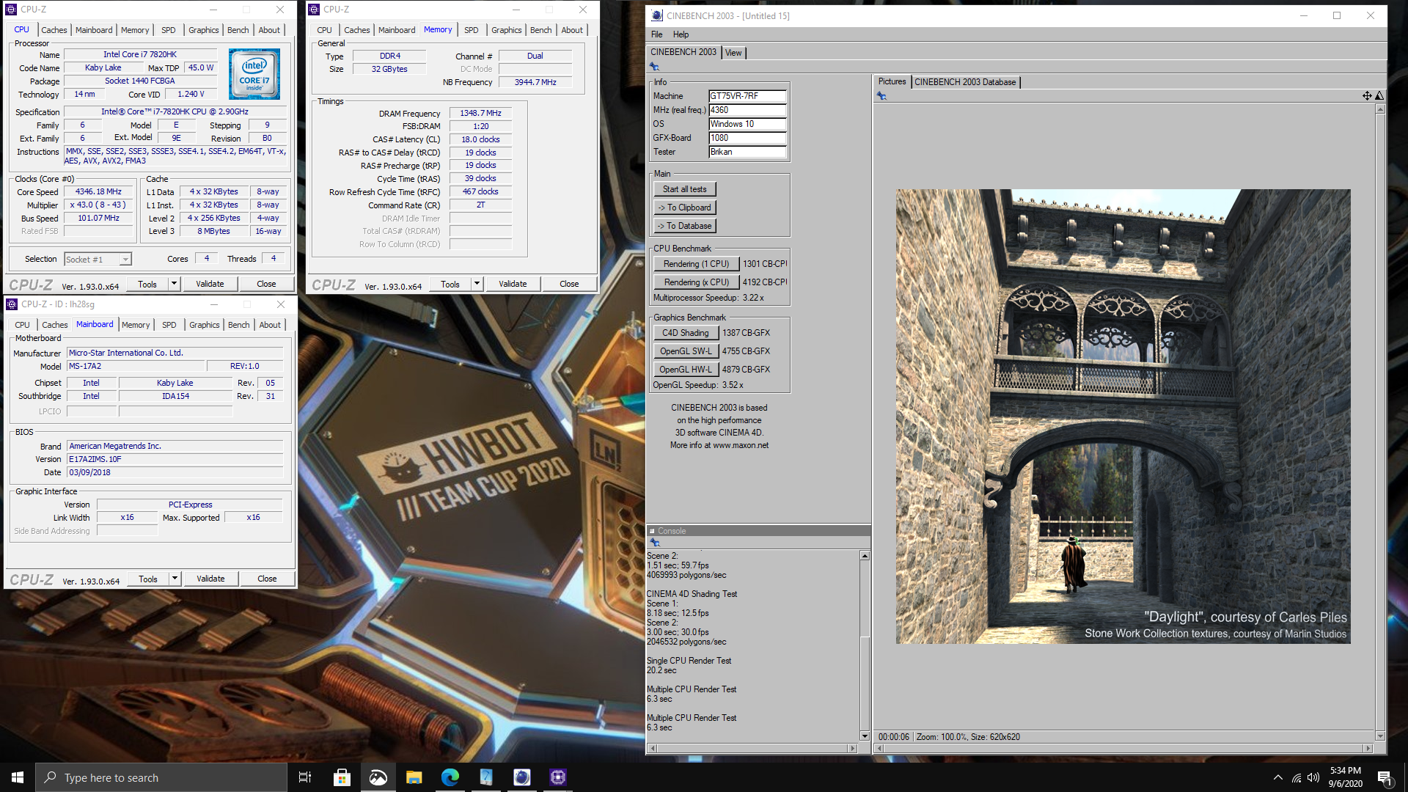Image resolution: width=1408 pixels, height=792 pixels.
Task: Open Memory tab in the CPU-Z Mainboard window
Action: 136,325
